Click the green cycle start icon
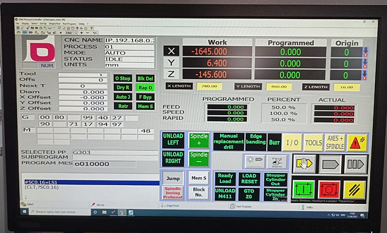This screenshot has width=387, height=233. [304, 189]
